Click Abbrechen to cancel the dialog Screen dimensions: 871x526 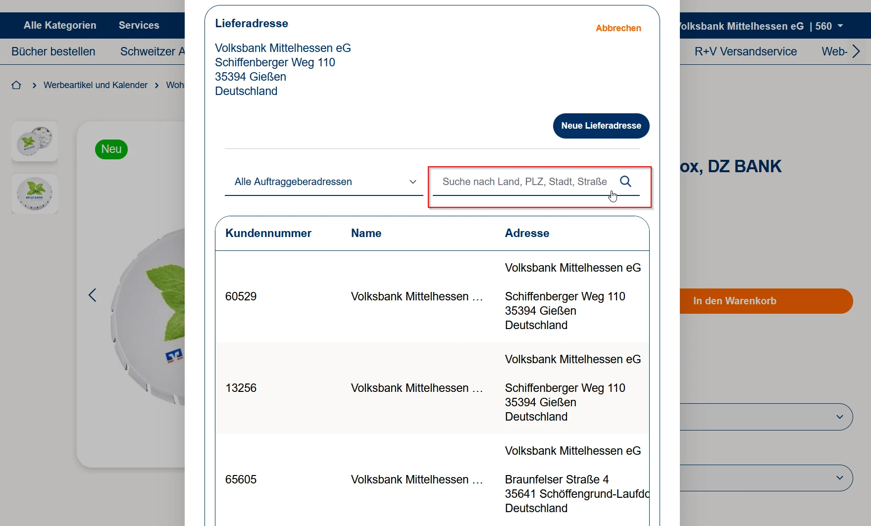[618, 28]
